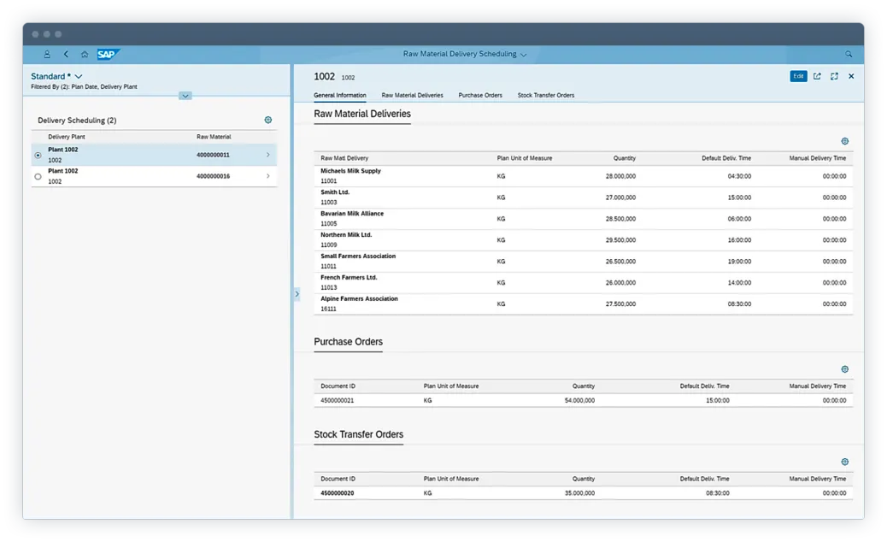Viewport: 887px width, 542px height.
Task: Open settings gear for Raw Material Deliveries table
Action: tap(844, 141)
